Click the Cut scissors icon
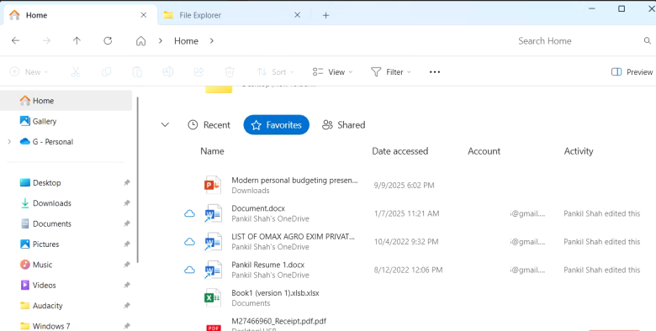The width and height of the screenshot is (656, 331). click(76, 72)
